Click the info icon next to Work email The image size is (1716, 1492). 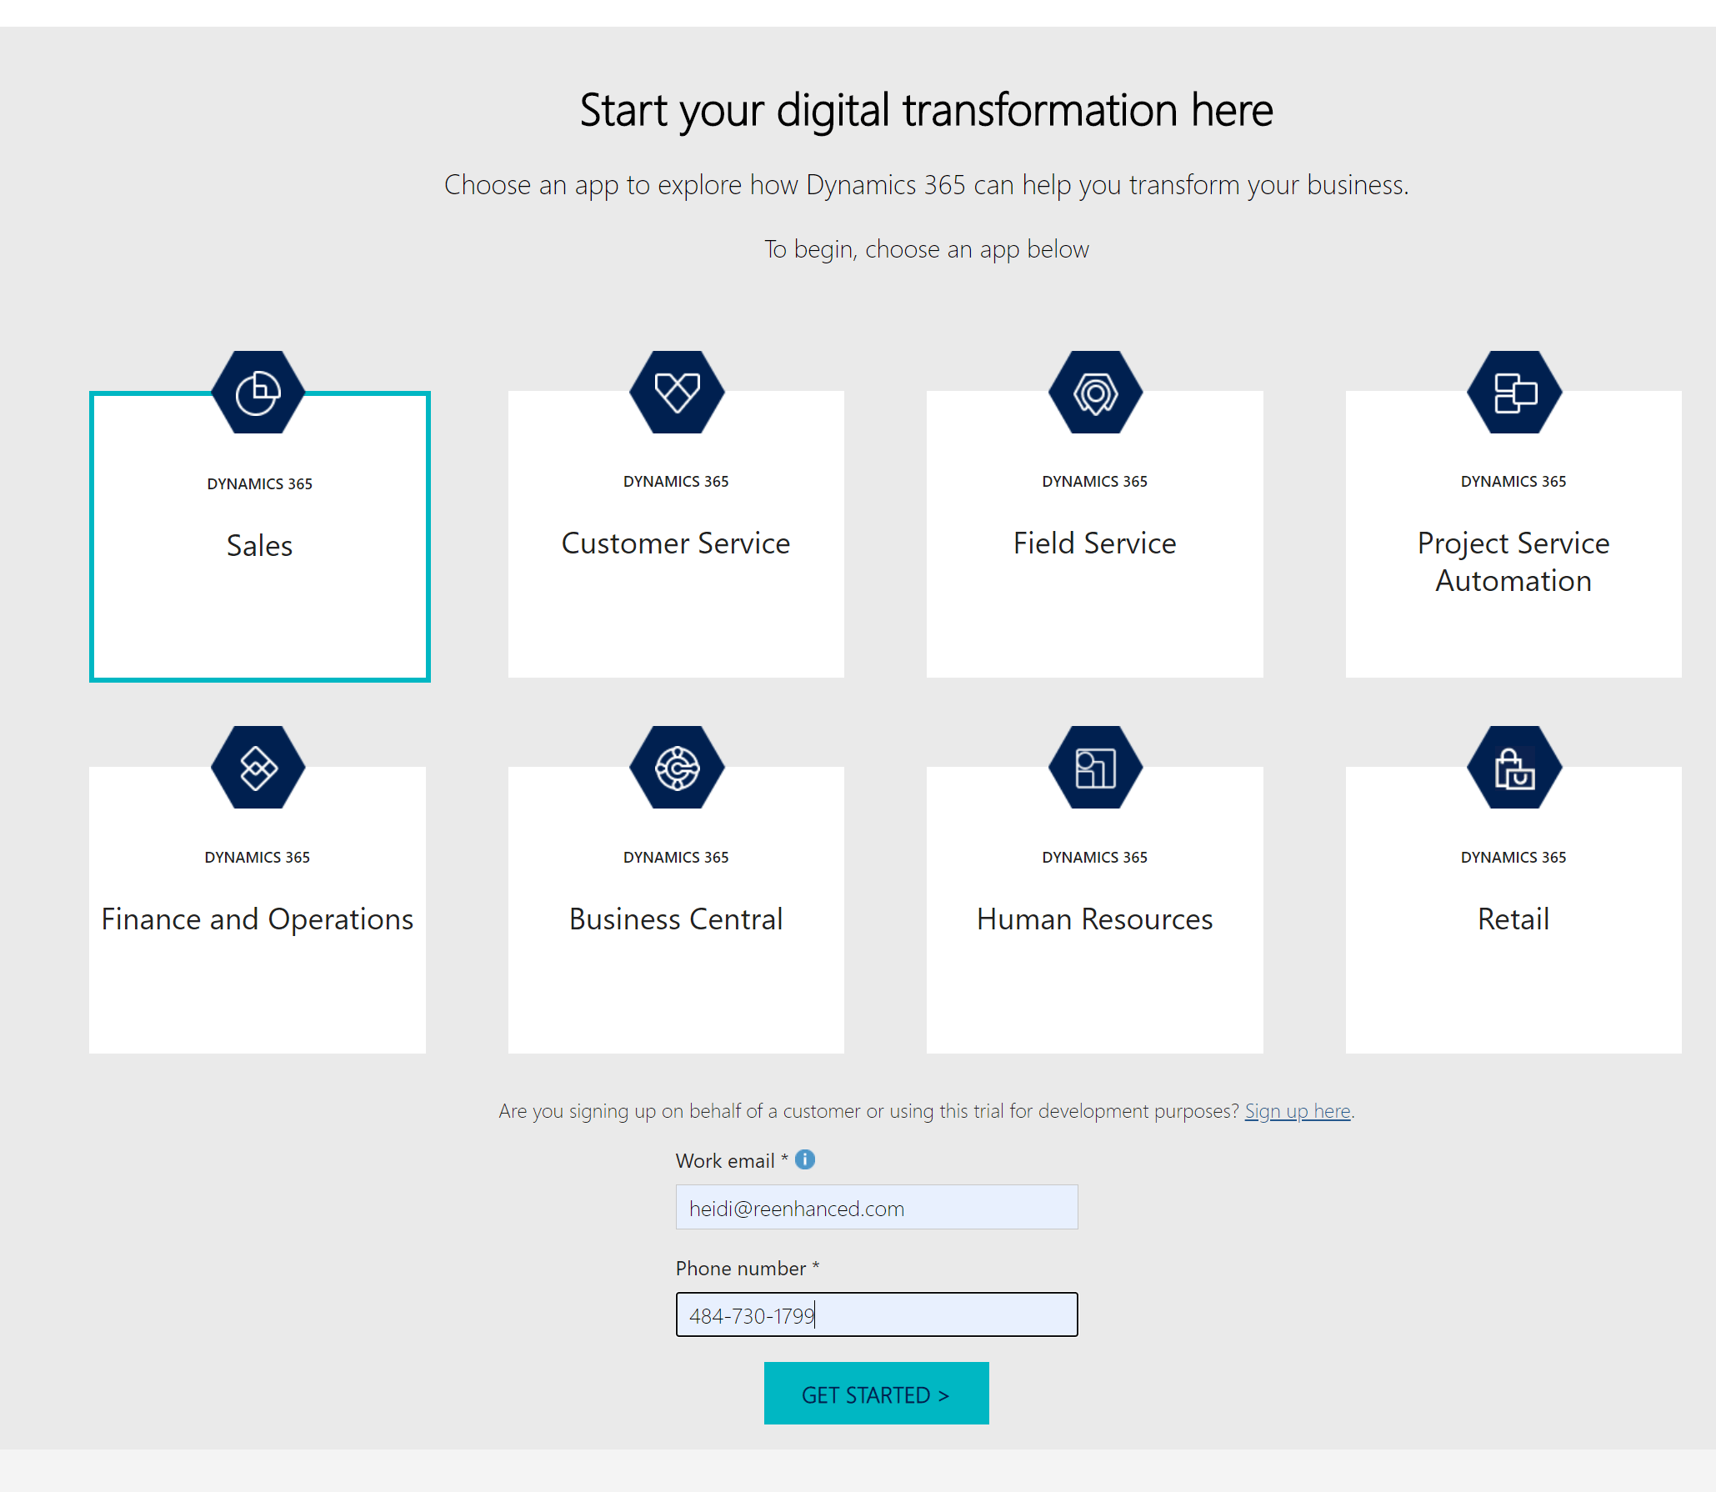pos(804,1159)
